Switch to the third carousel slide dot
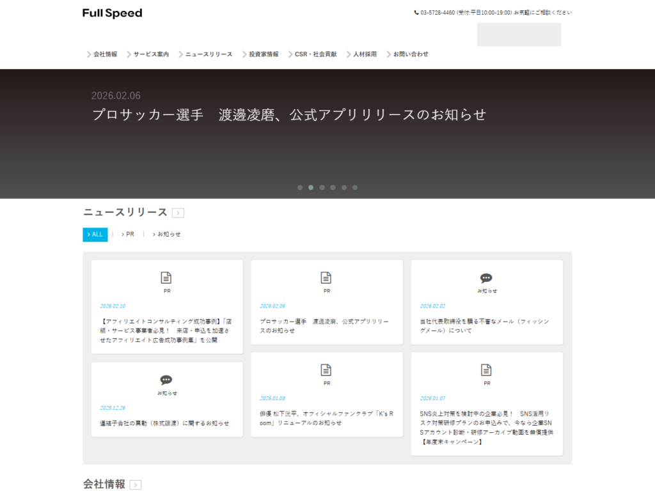 tap(322, 188)
